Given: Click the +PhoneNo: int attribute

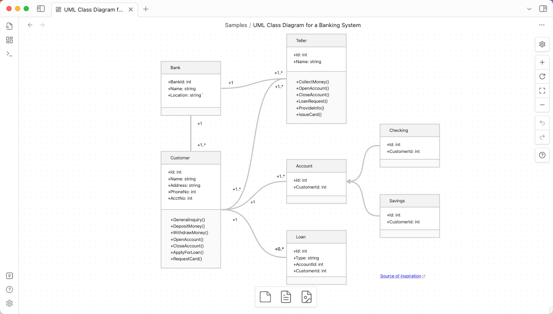Looking at the screenshot, I should (x=182, y=192).
